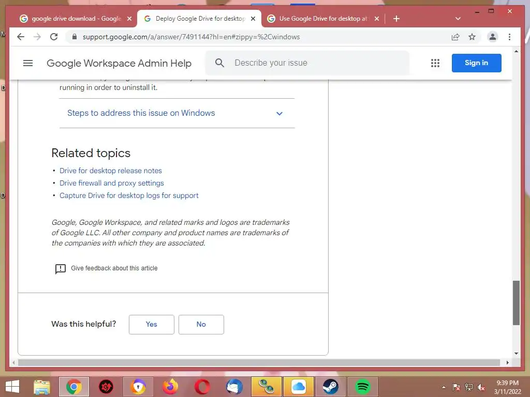Focus the Describe your issue search field
The width and height of the screenshot is (530, 397).
[x=307, y=63]
